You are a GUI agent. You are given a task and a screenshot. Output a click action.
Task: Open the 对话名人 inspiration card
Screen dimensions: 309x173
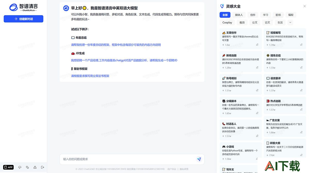241,130
